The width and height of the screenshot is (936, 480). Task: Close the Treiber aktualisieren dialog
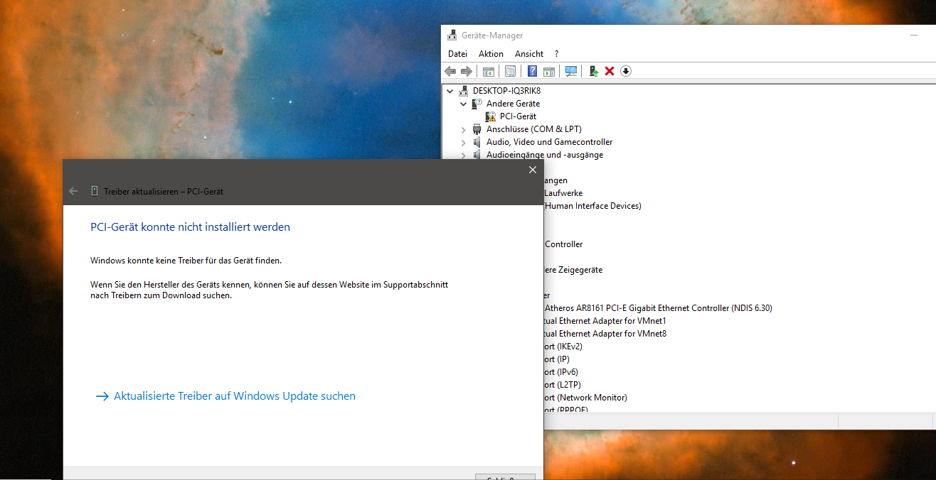[x=533, y=170]
